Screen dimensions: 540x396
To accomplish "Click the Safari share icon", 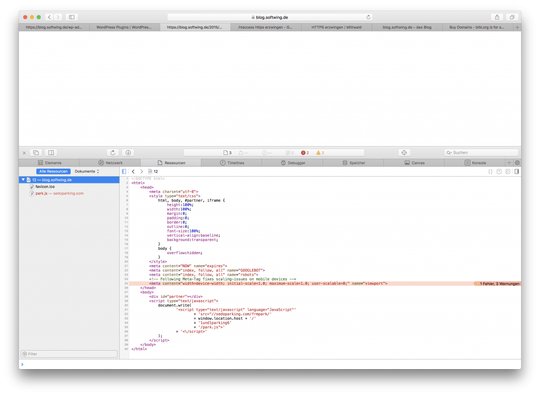I will (x=497, y=17).
